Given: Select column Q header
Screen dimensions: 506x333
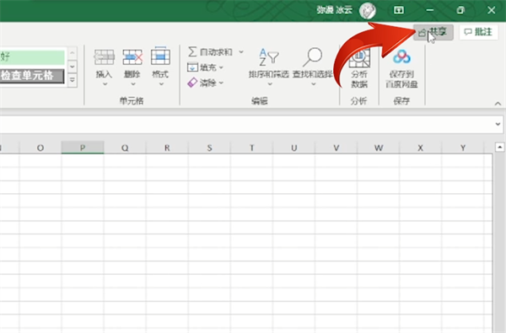Looking at the screenshot, I should pos(125,148).
